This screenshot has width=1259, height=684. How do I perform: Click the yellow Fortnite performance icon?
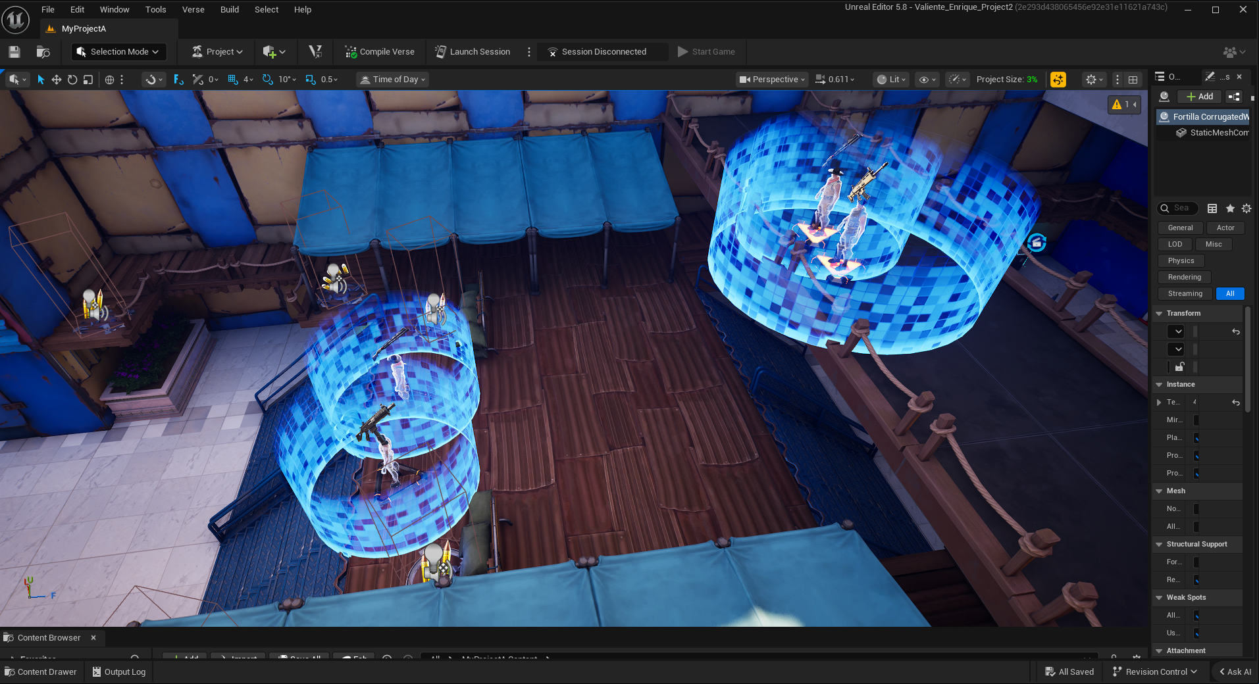tap(1058, 80)
